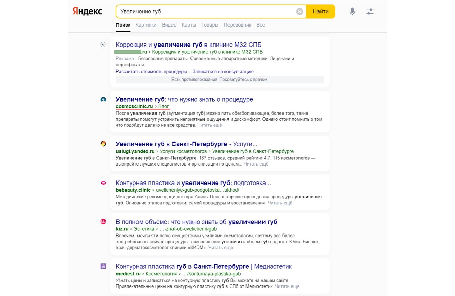This screenshot has width=455, height=296.
Task: Click the Косметология breadcrumb link
Action: click(x=161, y=274)
